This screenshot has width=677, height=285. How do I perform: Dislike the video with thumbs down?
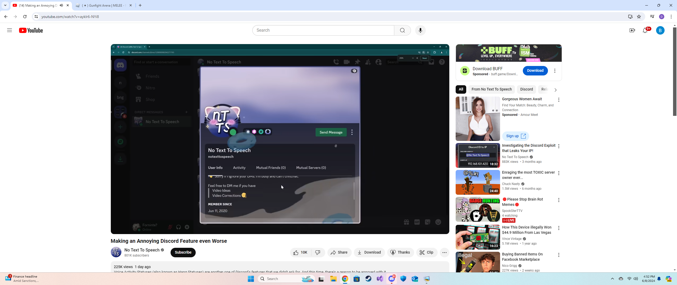(x=318, y=253)
